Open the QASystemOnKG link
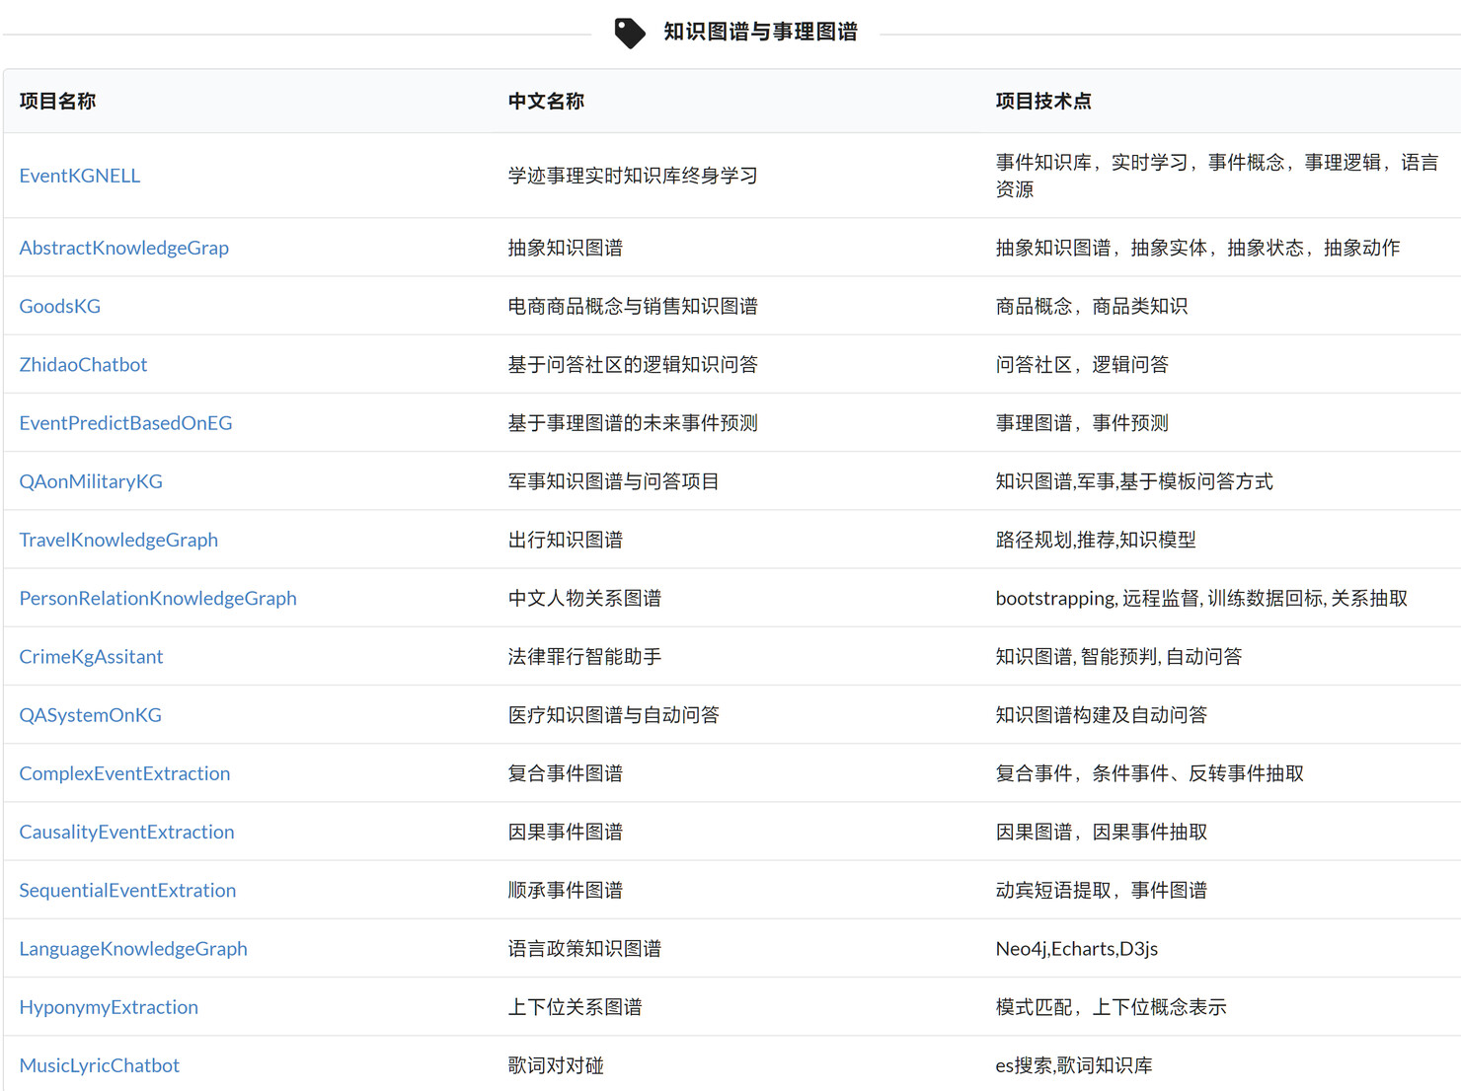This screenshot has width=1461, height=1091. [x=91, y=715]
